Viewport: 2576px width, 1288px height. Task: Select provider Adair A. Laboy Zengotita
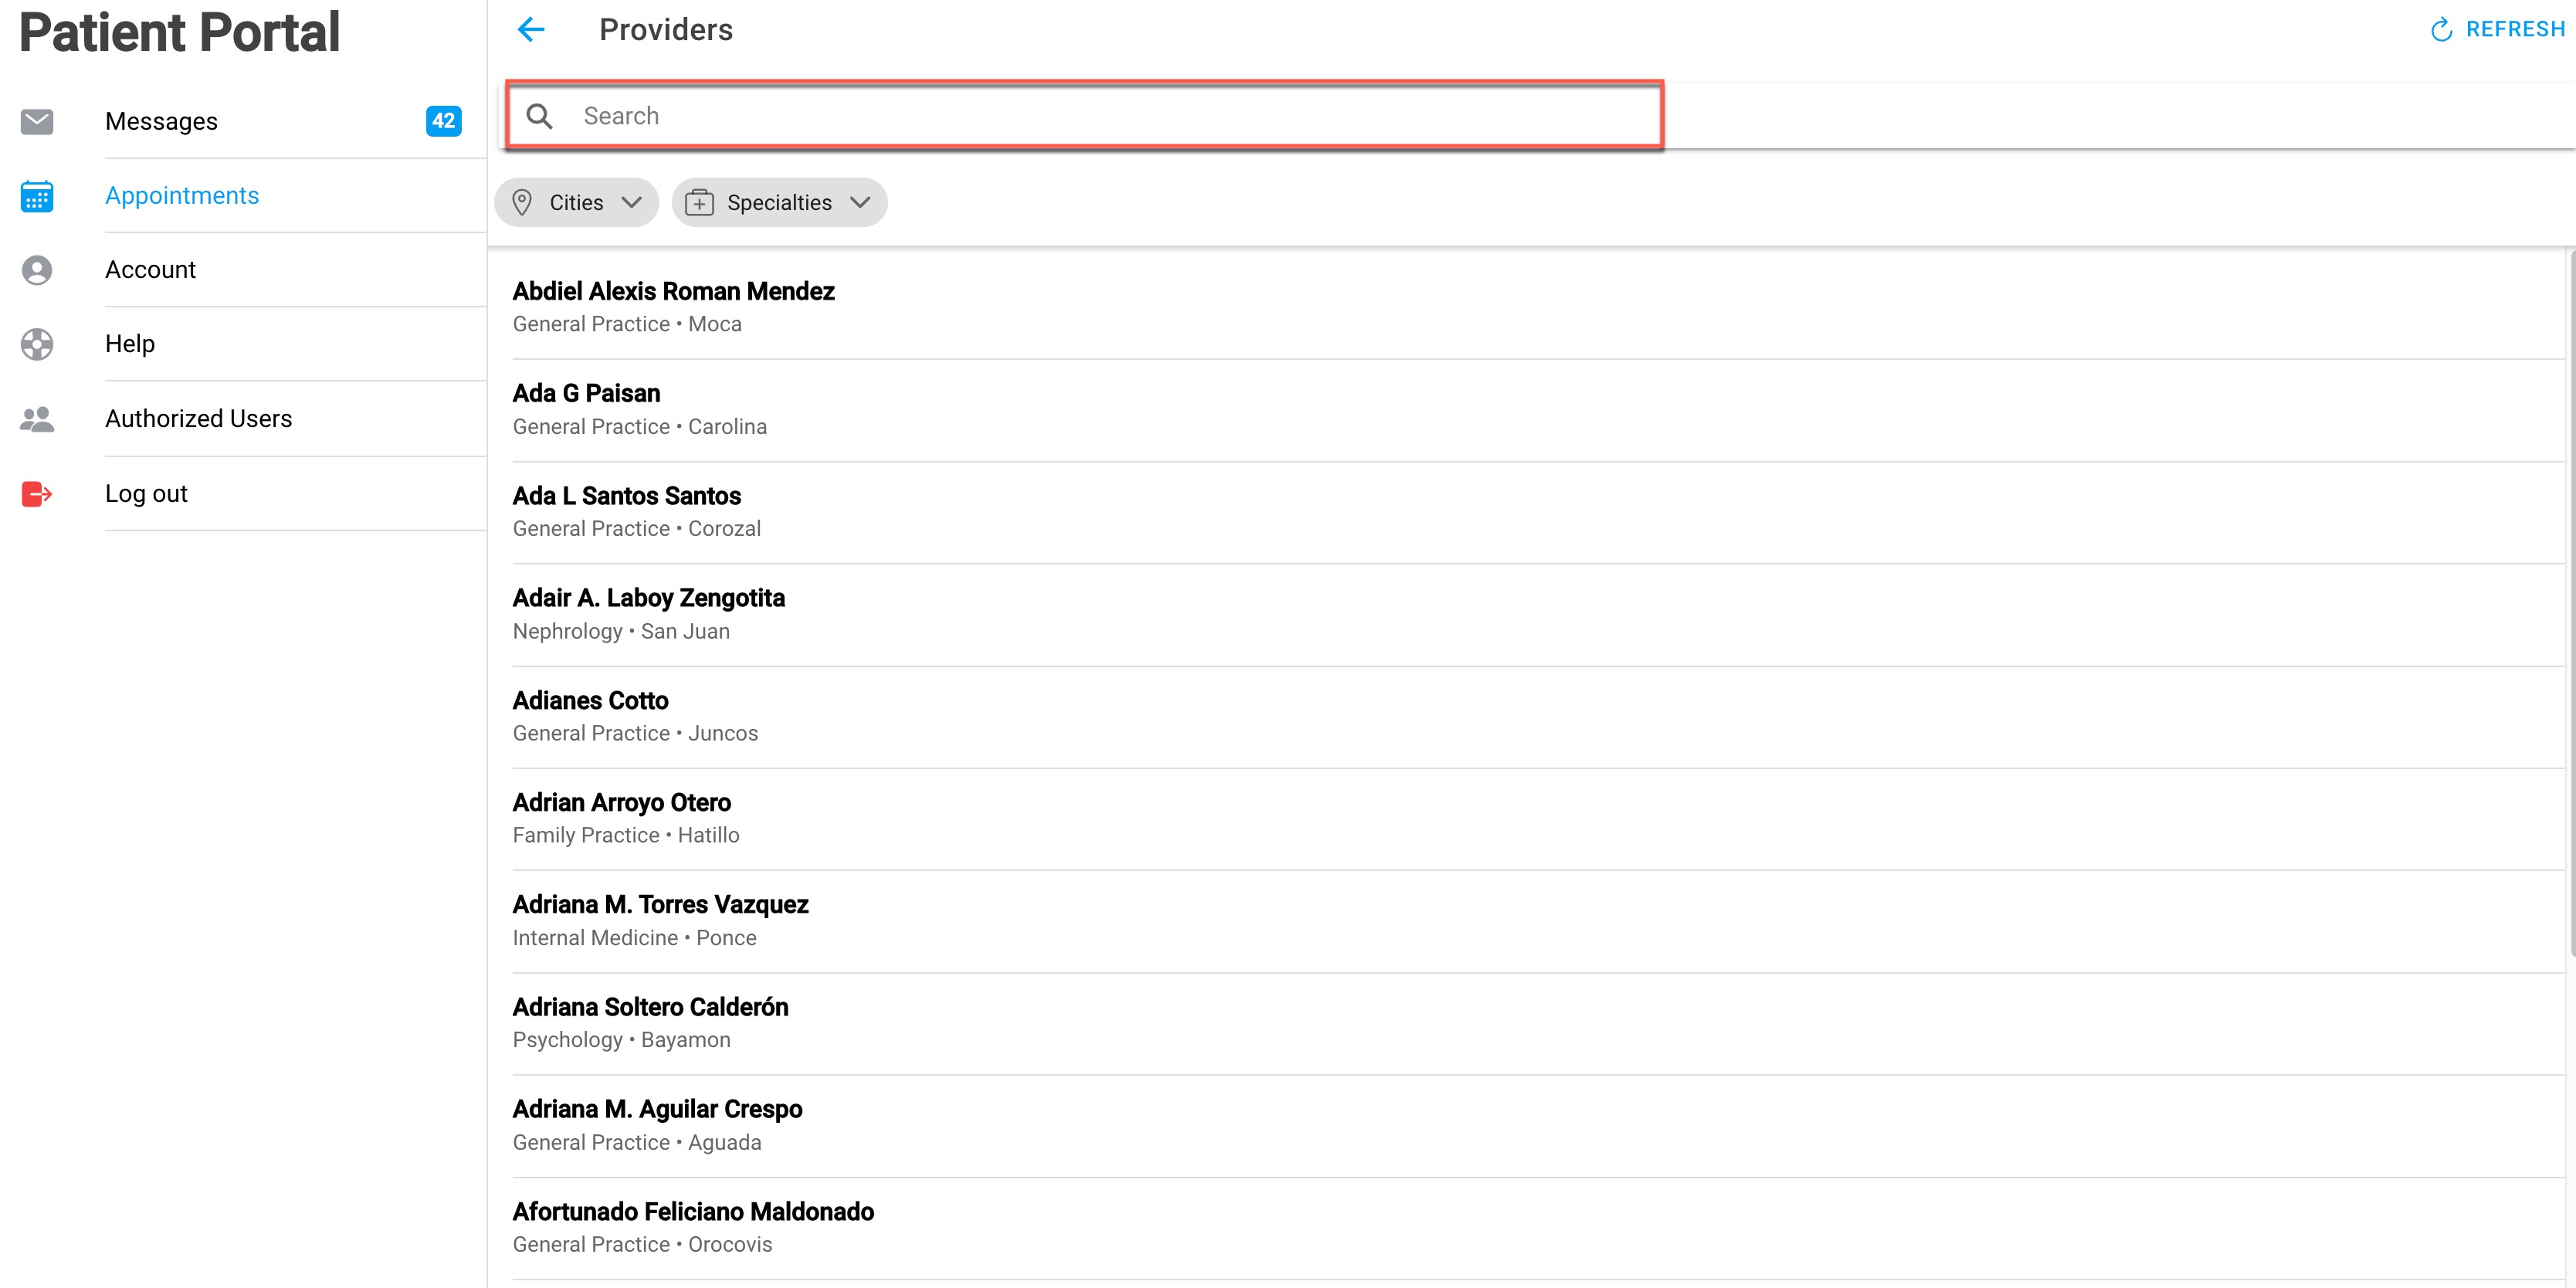(649, 599)
